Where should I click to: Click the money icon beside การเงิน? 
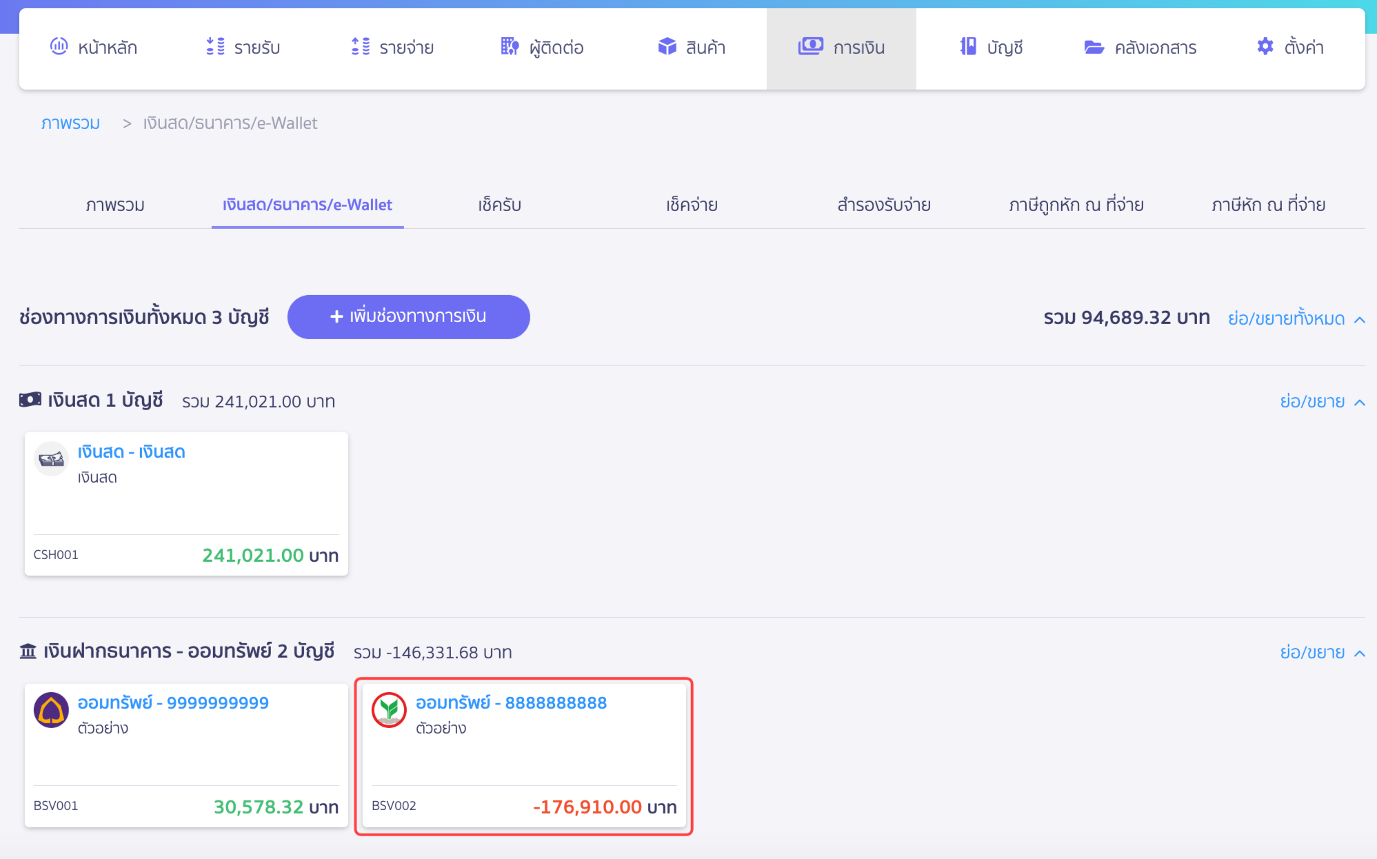pos(810,47)
